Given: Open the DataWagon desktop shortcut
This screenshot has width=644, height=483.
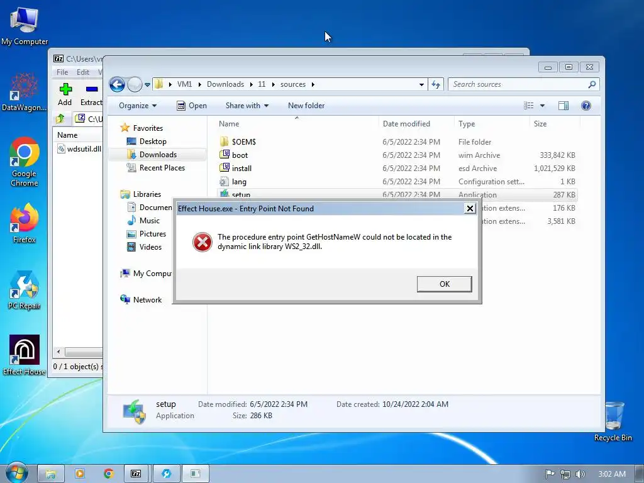Looking at the screenshot, I should coord(25,92).
